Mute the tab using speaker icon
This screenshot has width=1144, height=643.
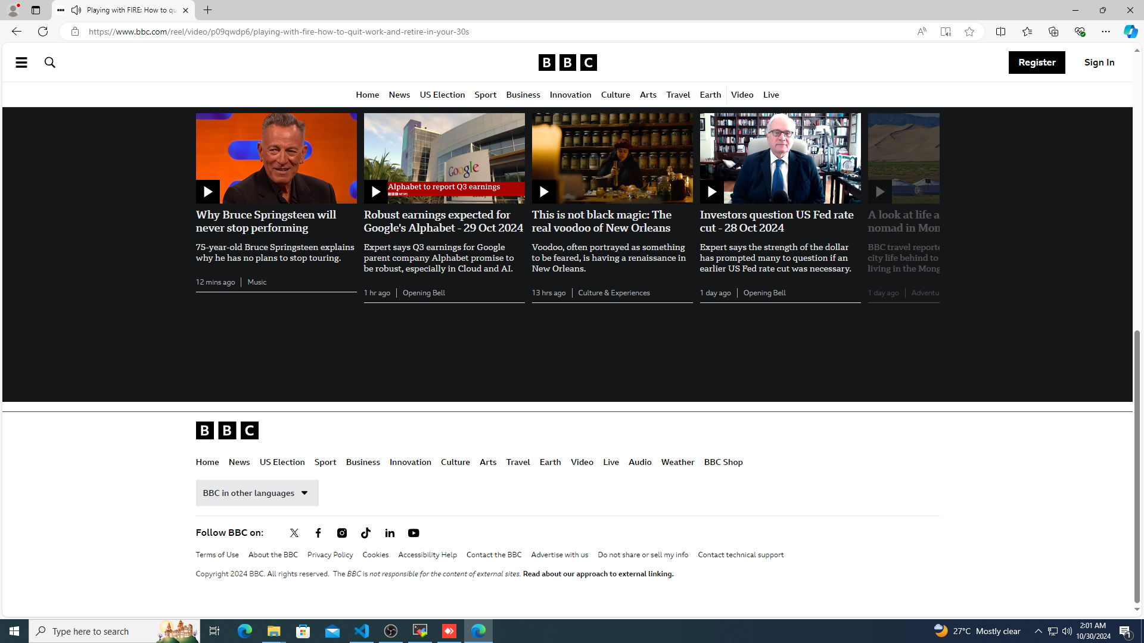76,10
